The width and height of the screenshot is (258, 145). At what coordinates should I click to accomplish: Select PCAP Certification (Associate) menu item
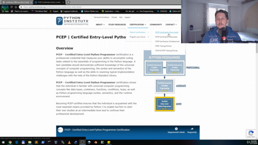(166, 37)
